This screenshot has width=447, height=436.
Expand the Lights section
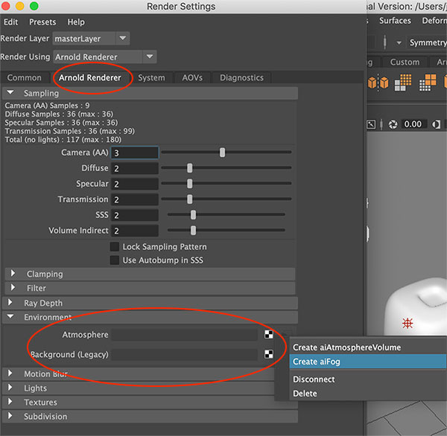pyautogui.click(x=139, y=388)
